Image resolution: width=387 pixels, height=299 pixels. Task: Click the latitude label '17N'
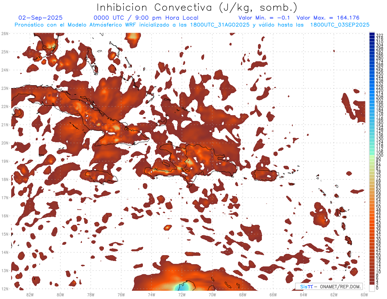pos(5,197)
